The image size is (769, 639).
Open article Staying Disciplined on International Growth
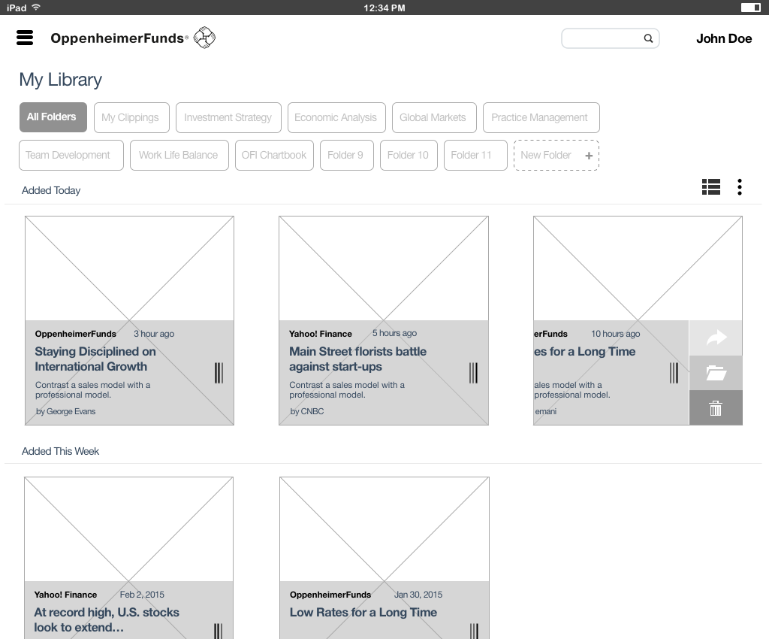tap(95, 359)
